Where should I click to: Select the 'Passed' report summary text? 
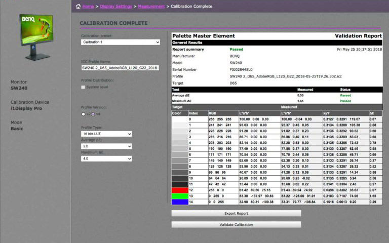tap(237, 49)
